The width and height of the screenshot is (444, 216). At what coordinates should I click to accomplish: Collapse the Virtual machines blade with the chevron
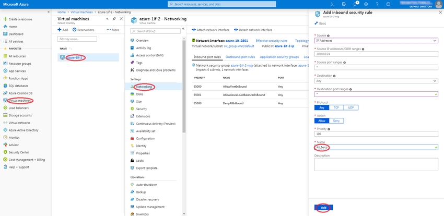coord(107,18)
